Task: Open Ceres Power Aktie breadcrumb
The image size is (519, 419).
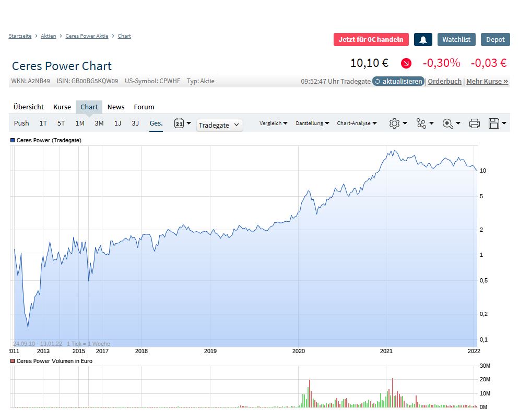Action: 87,36
